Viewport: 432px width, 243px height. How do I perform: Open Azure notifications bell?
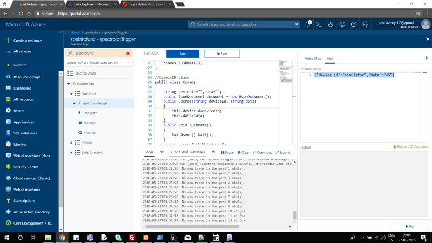(x=308, y=24)
